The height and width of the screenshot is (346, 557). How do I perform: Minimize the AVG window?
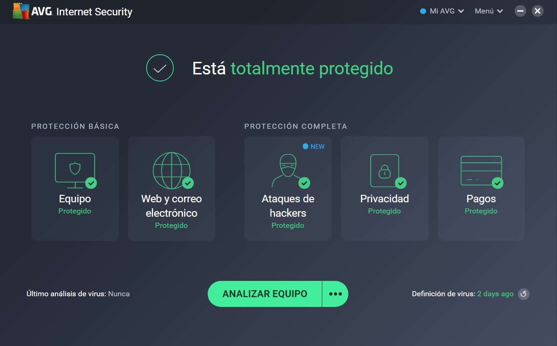520,11
